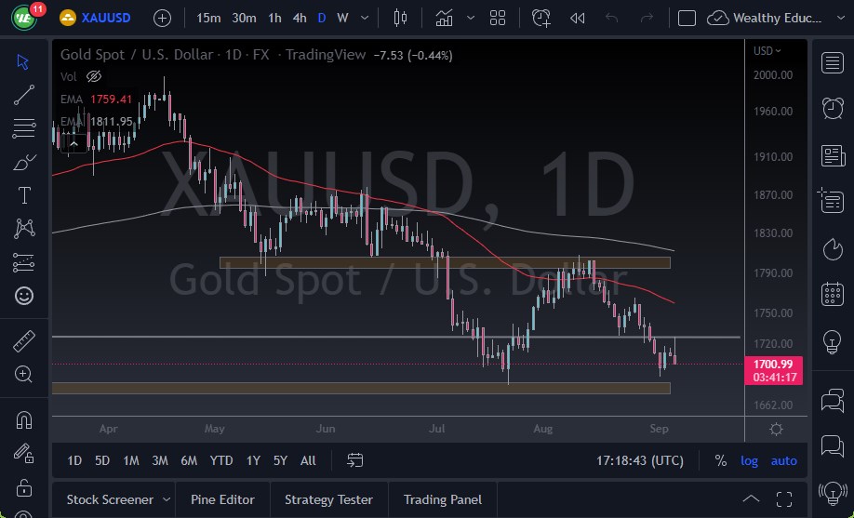
Task: Select the Text tool in left toolbar
Action: 24,195
